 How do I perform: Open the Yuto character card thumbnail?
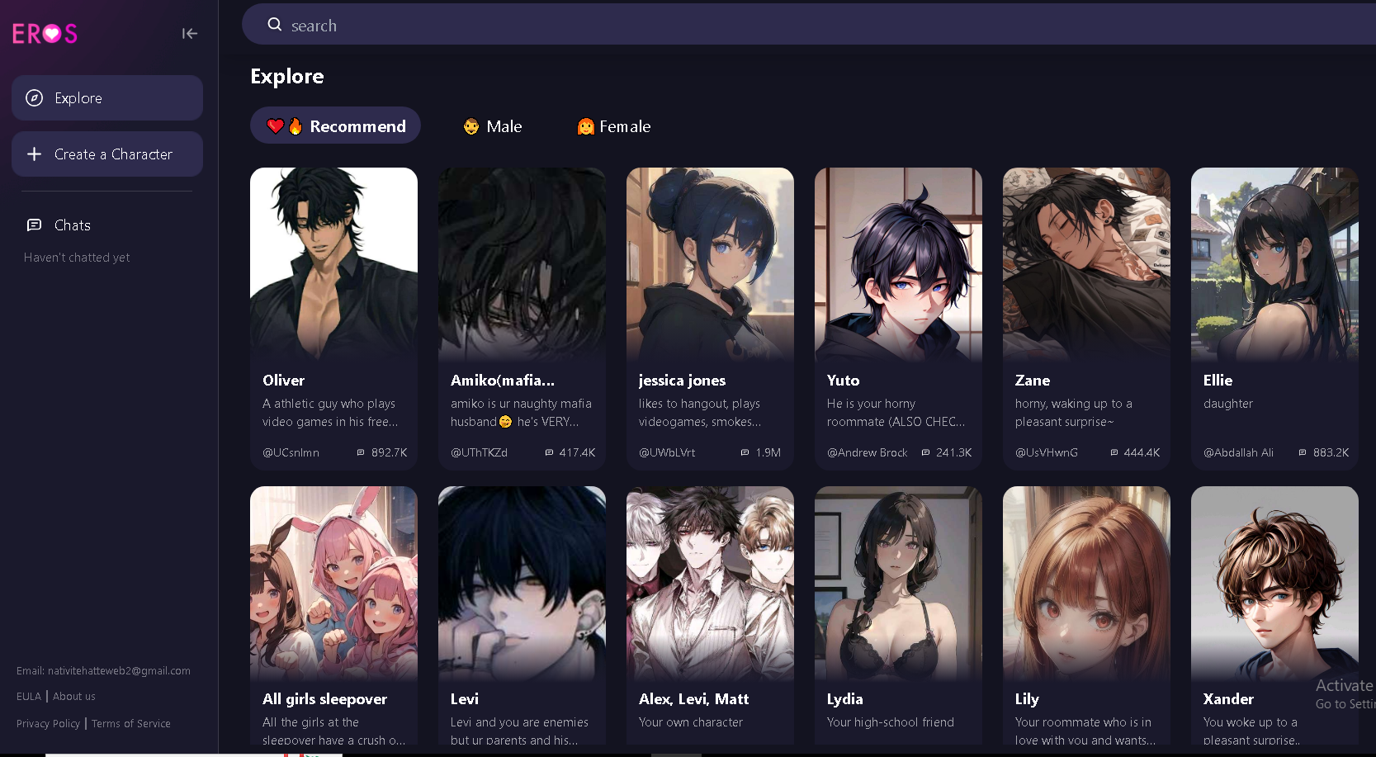[898, 264]
